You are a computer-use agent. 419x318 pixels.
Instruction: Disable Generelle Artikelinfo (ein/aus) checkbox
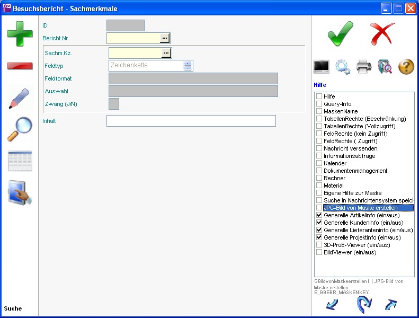[319, 216]
